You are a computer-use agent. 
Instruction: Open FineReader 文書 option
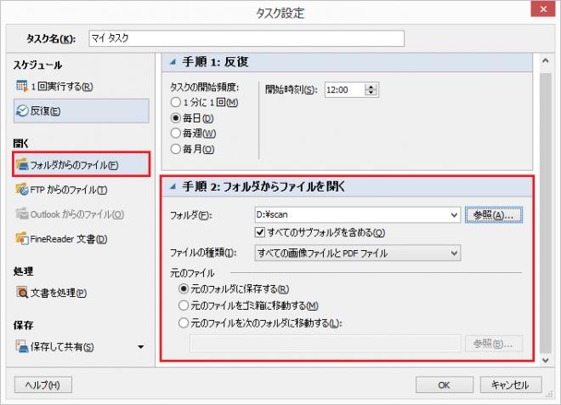tap(61, 239)
